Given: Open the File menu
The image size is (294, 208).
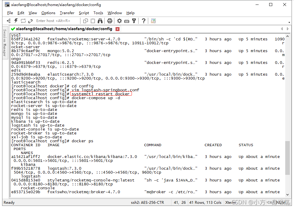Looking at the screenshot, I should (10, 13).
